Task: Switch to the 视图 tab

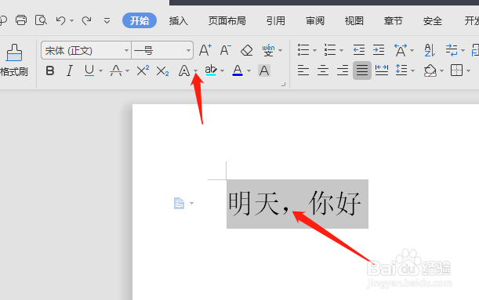Action: (x=354, y=20)
